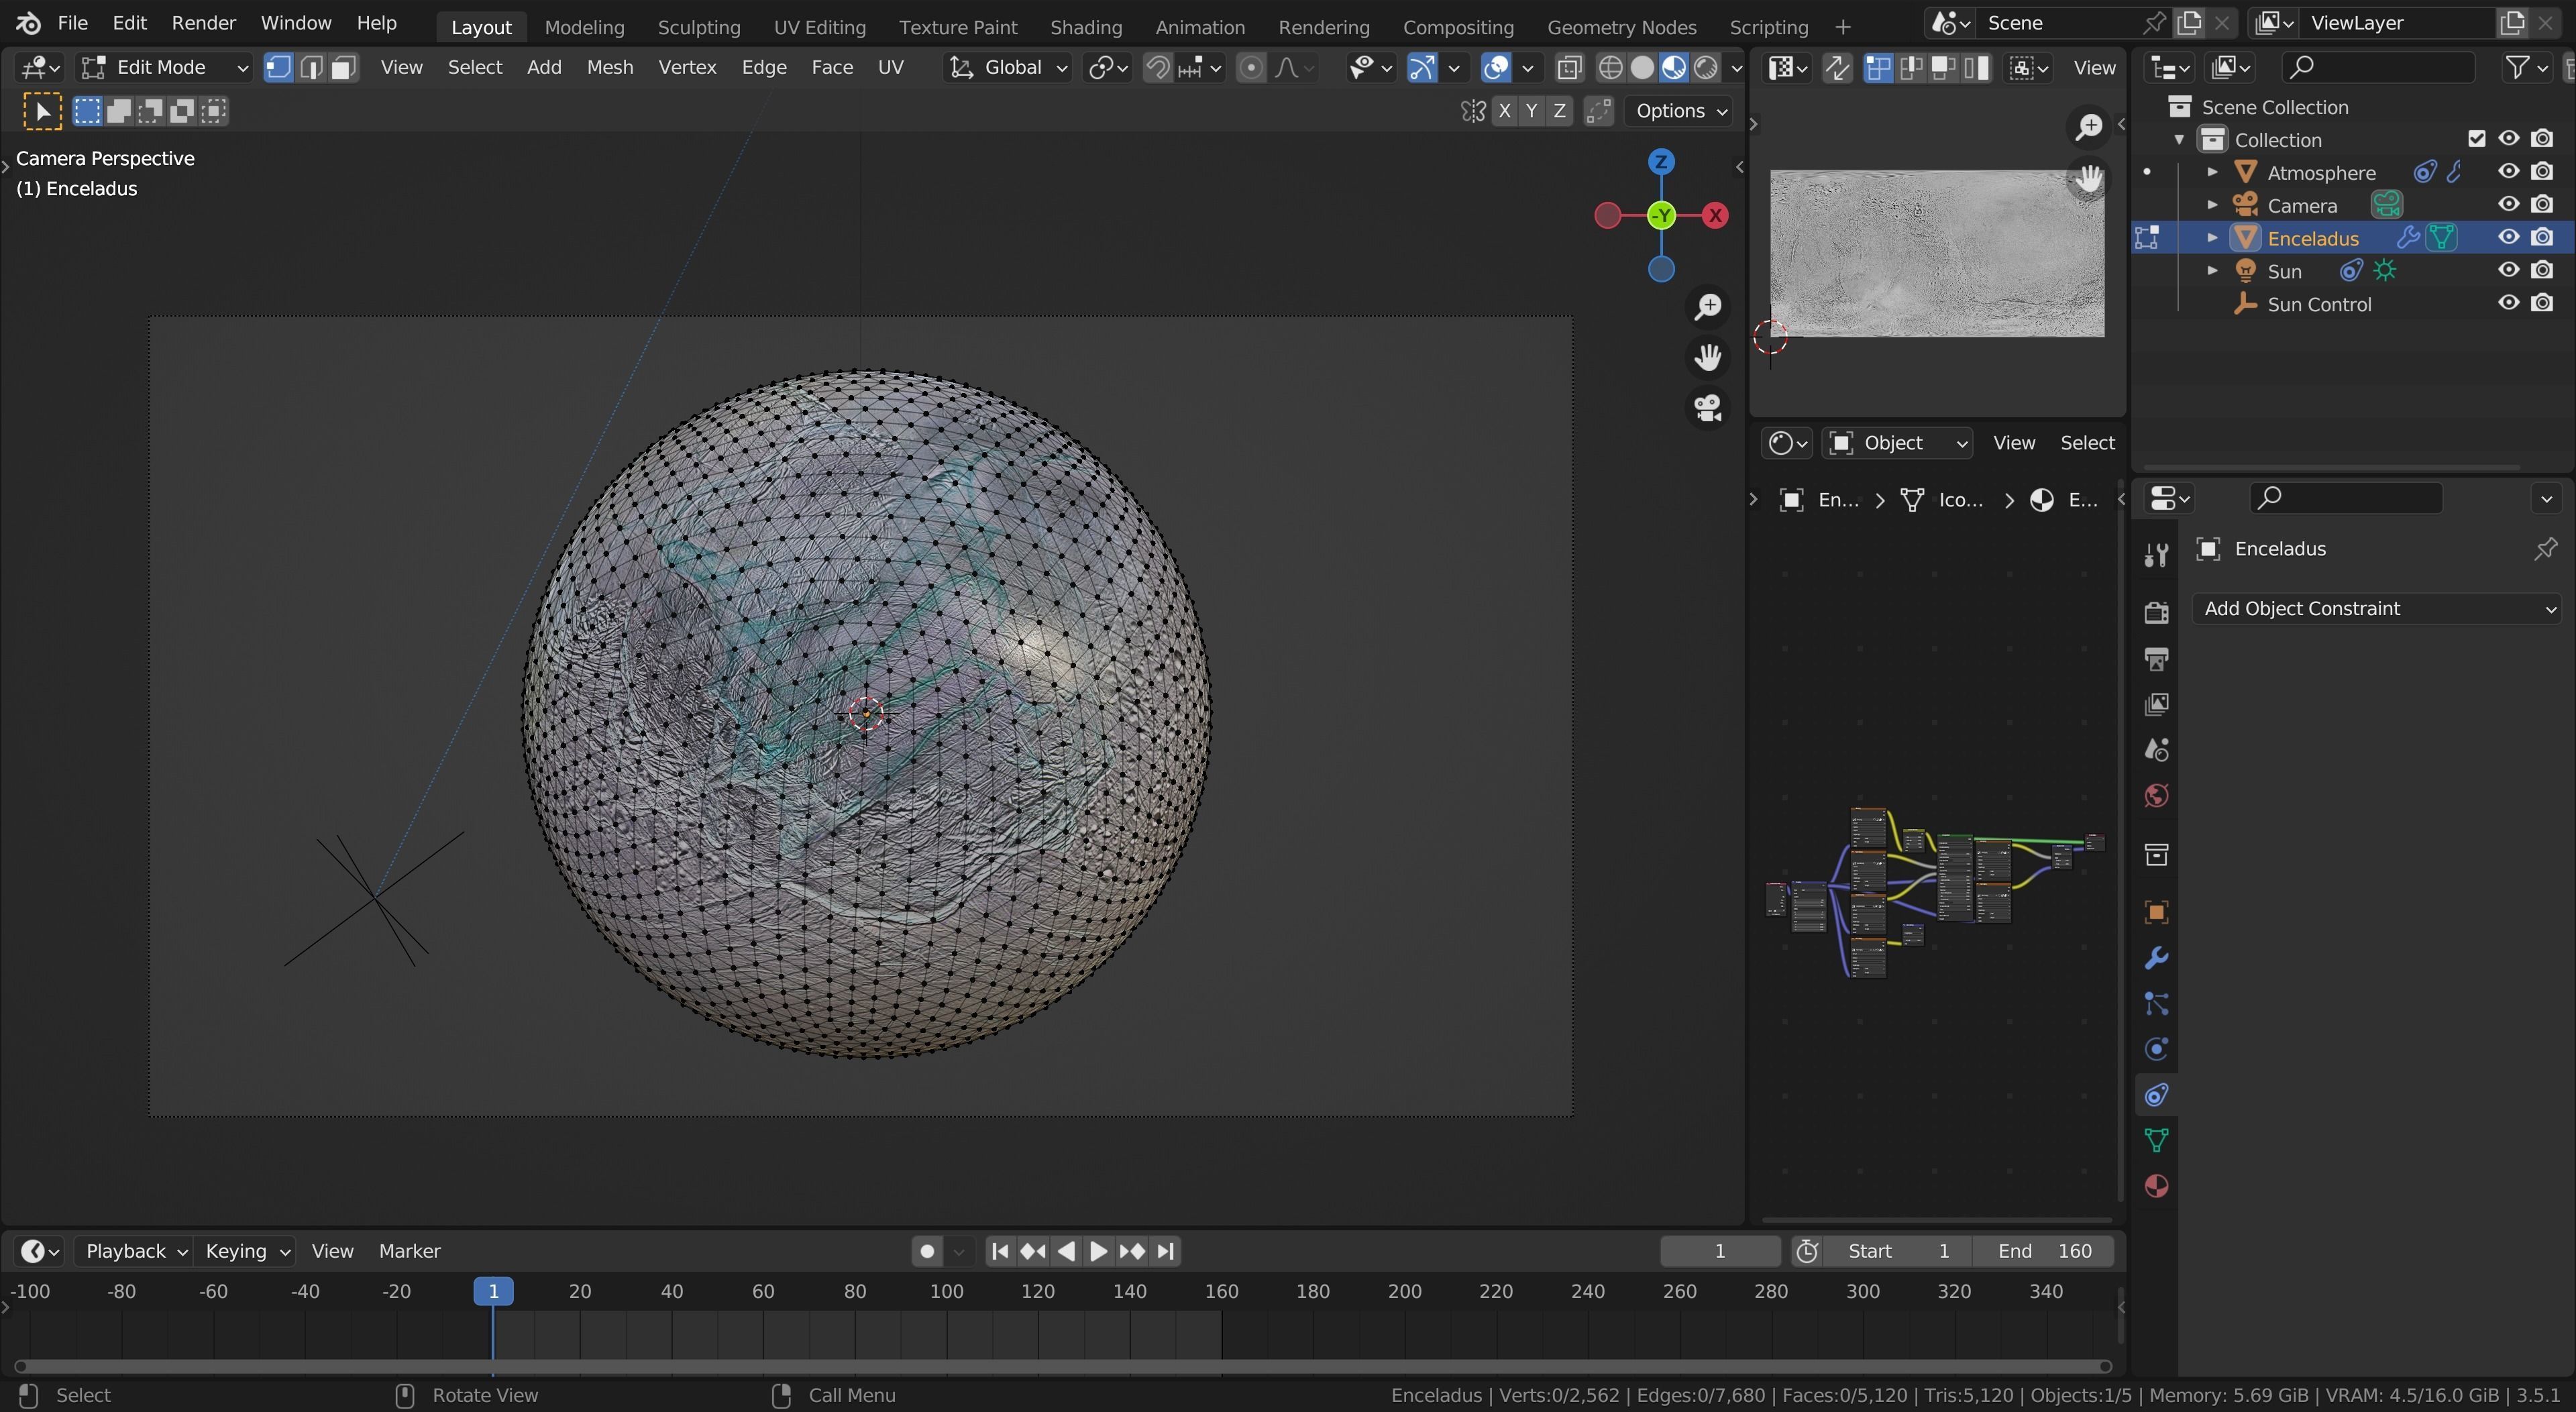2576x1412 pixels.
Task: Open the Render menu
Action: (203, 23)
